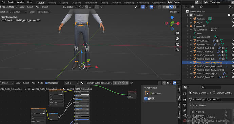The width and height of the screenshot is (234, 124).
Task: Switch to the Shading workspace tab
Action: coord(104,3)
